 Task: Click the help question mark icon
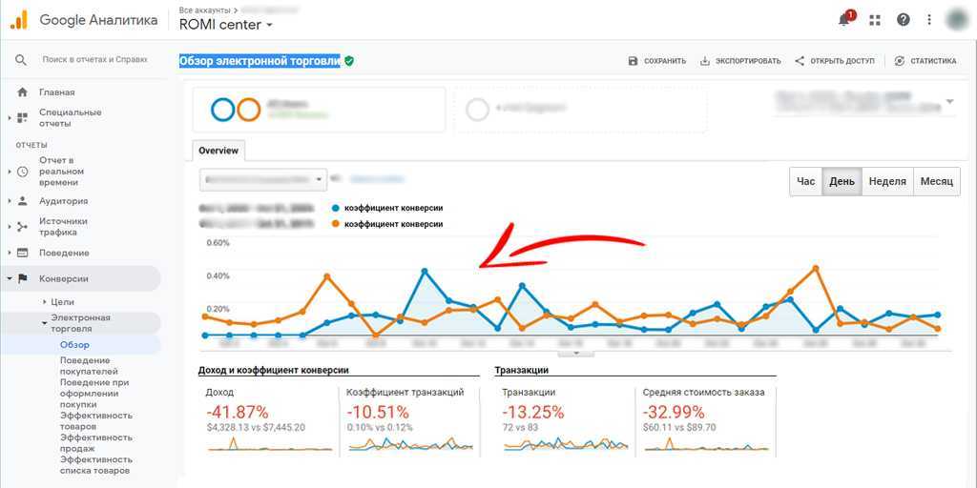904,19
